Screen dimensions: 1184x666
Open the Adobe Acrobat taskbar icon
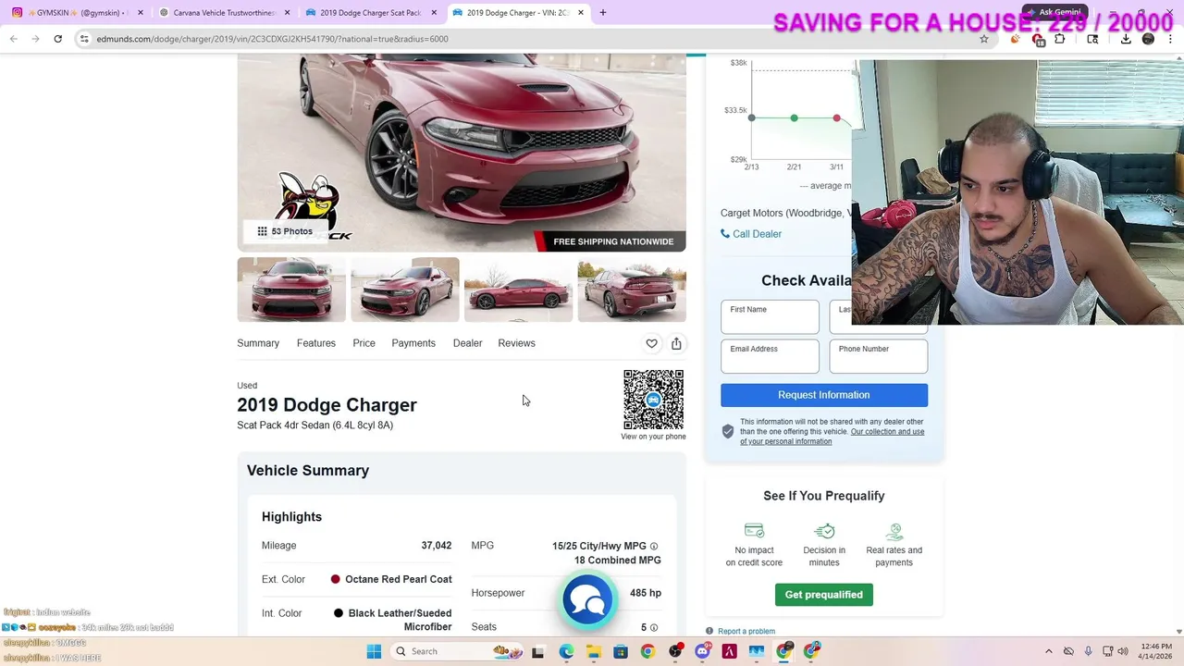[x=729, y=651]
